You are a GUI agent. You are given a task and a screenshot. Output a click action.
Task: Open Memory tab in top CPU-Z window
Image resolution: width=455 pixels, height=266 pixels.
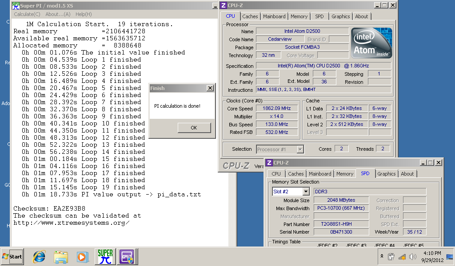tap(299, 16)
